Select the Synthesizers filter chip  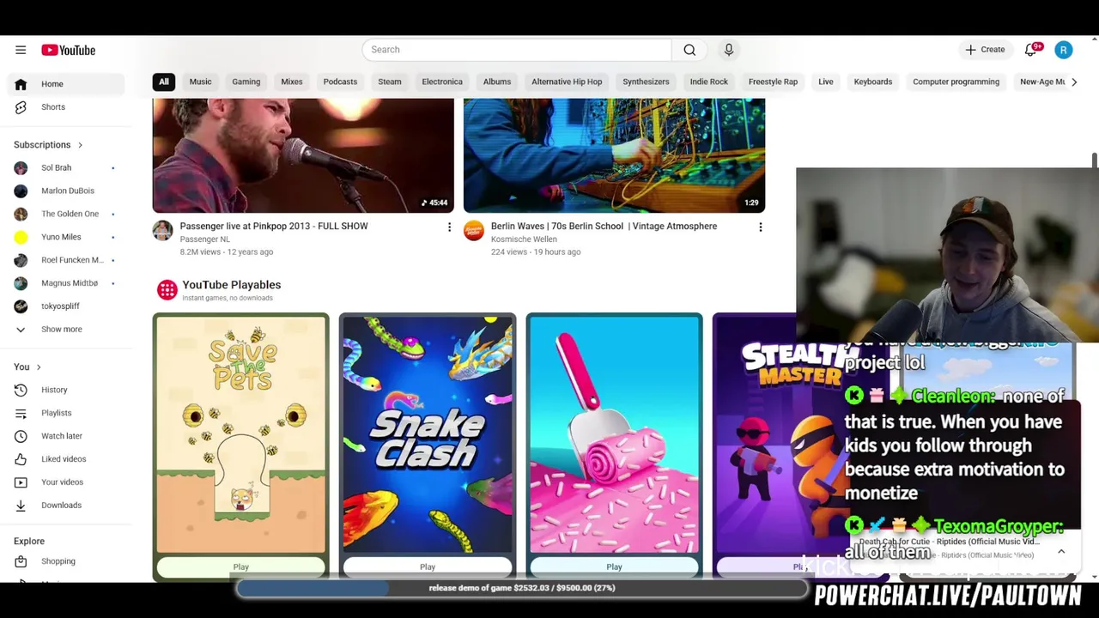(x=646, y=82)
